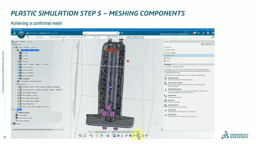Switch to the Standard toolbar tab
This screenshot has height=144, width=256.
tap(91, 132)
